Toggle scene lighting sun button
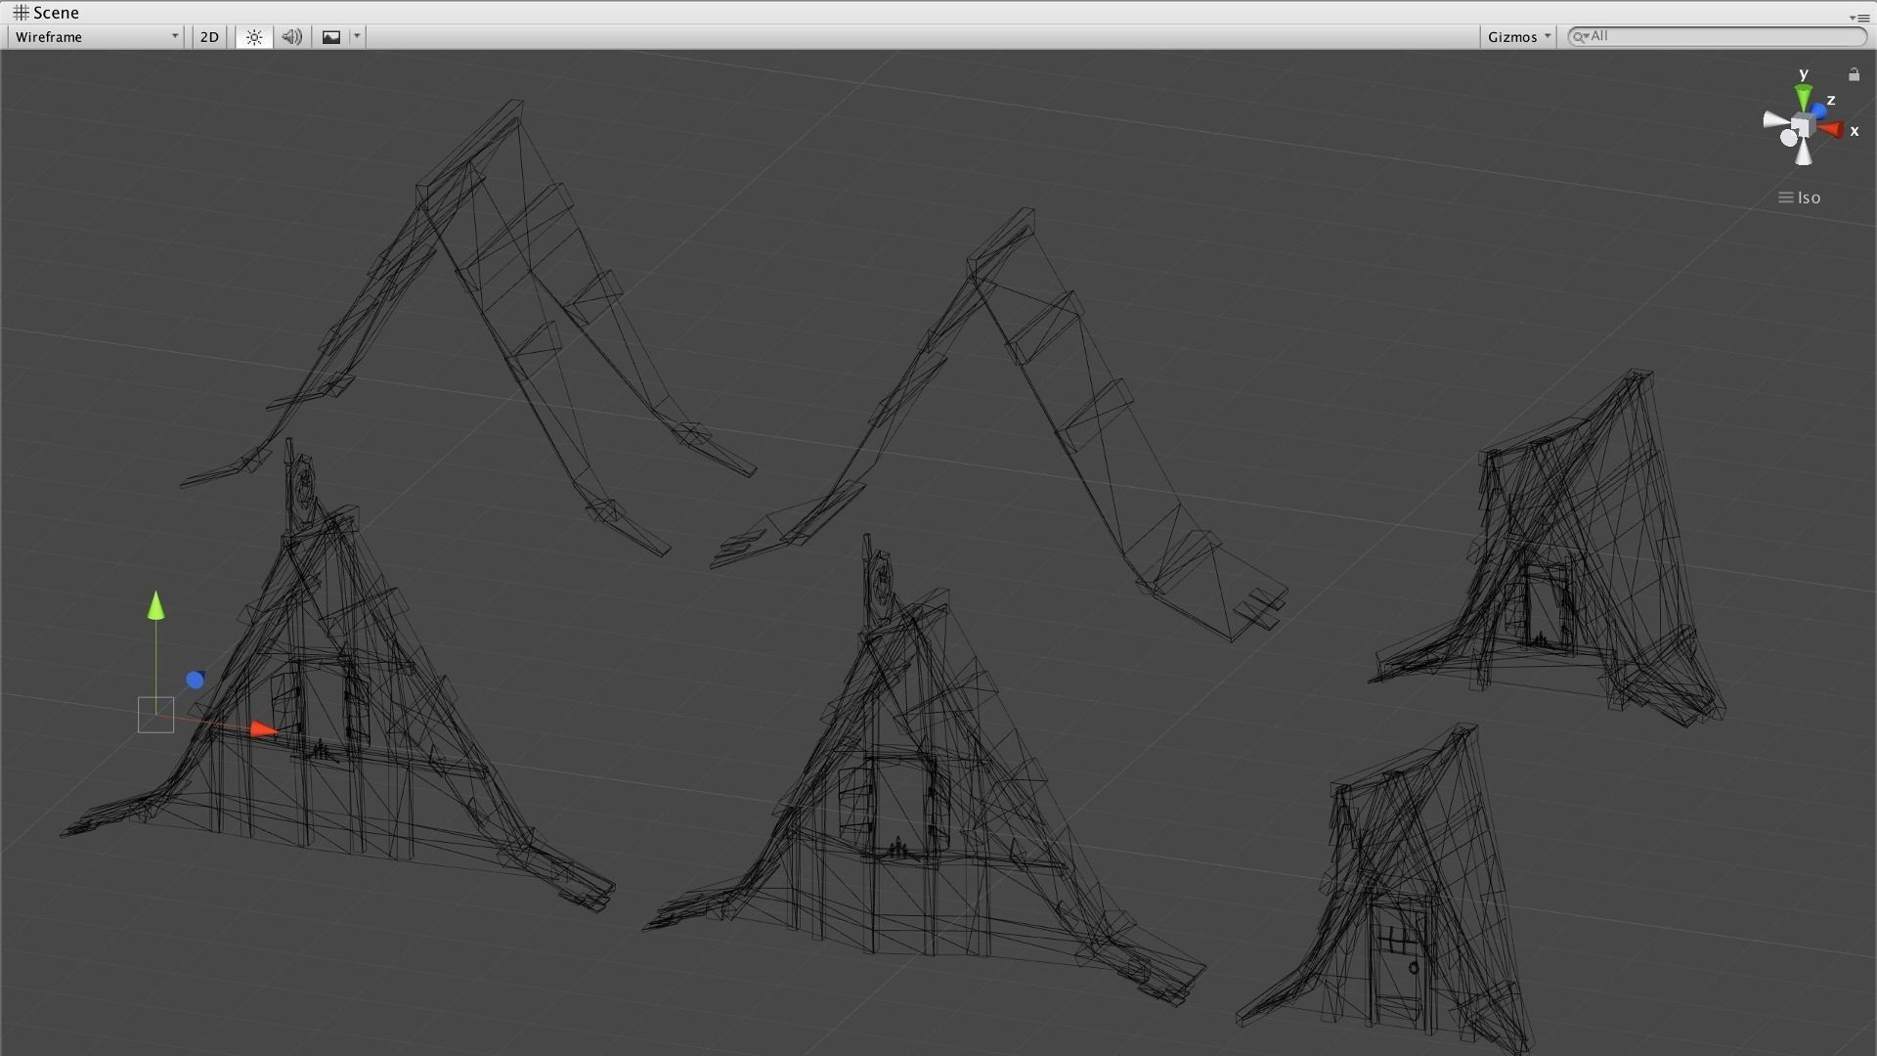 click(x=254, y=37)
